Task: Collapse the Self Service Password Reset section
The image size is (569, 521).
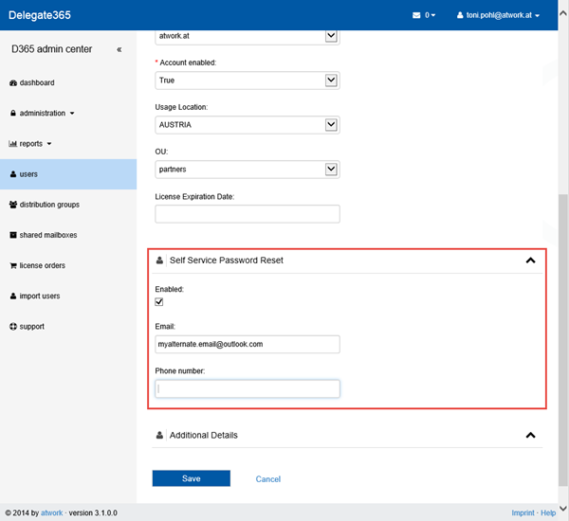Action: click(x=530, y=260)
